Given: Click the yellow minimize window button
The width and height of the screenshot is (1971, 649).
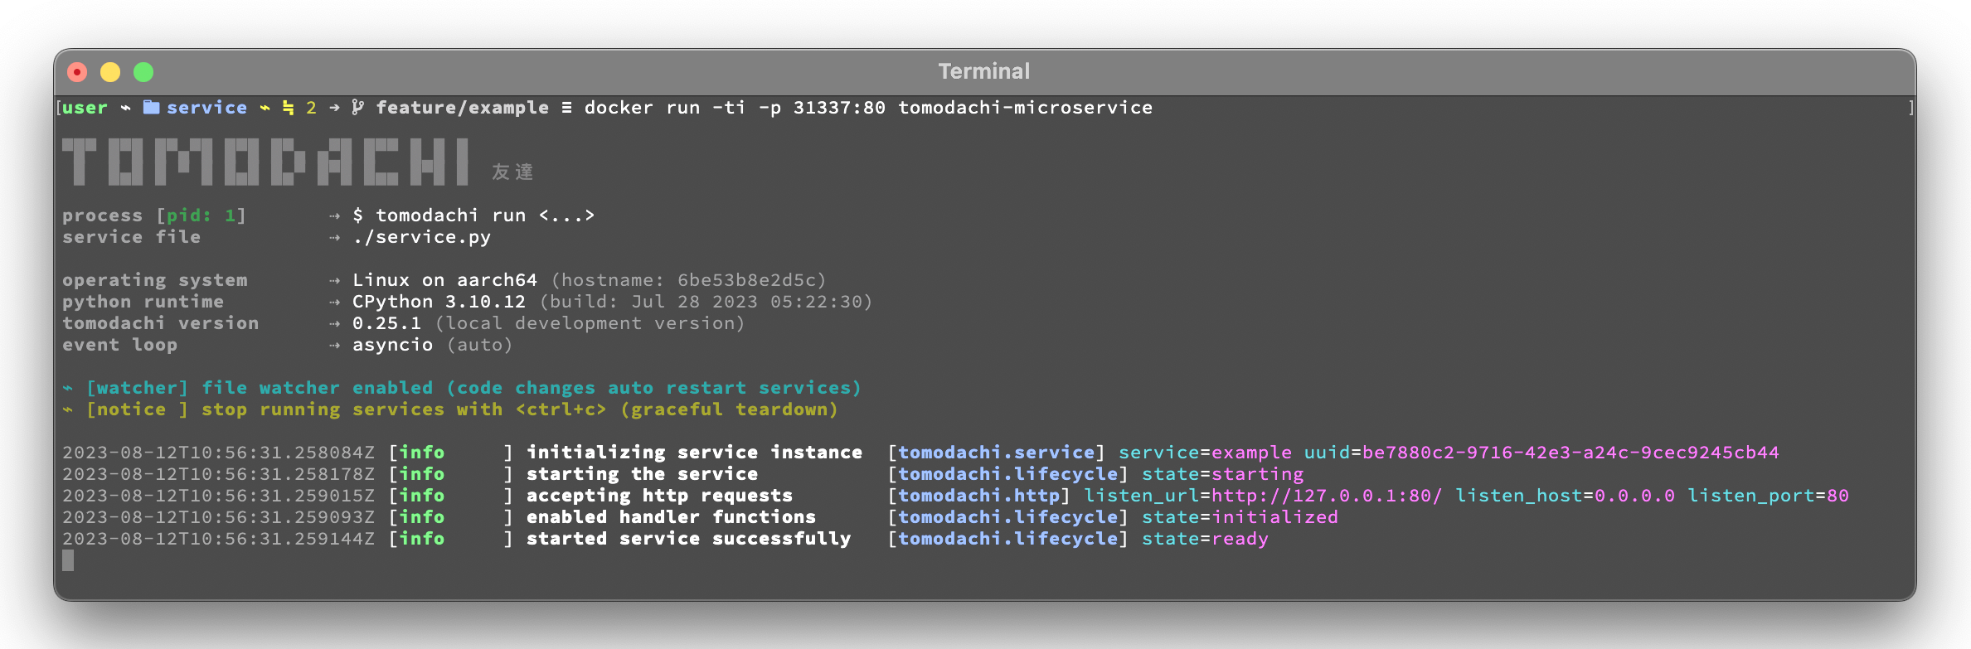Looking at the screenshot, I should (110, 72).
